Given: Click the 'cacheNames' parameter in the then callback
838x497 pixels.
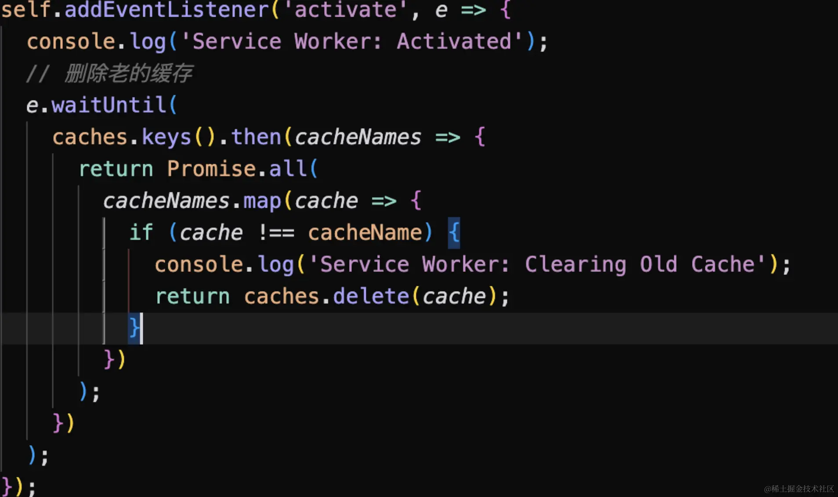Looking at the screenshot, I should click(358, 137).
